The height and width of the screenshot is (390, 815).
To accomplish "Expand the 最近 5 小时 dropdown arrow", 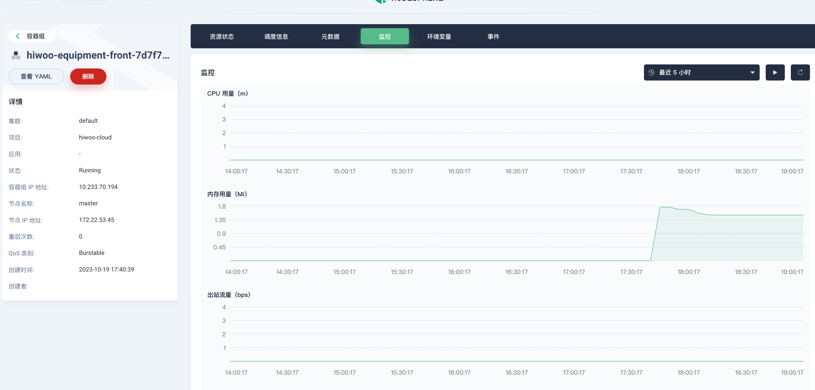I will pyautogui.click(x=752, y=72).
